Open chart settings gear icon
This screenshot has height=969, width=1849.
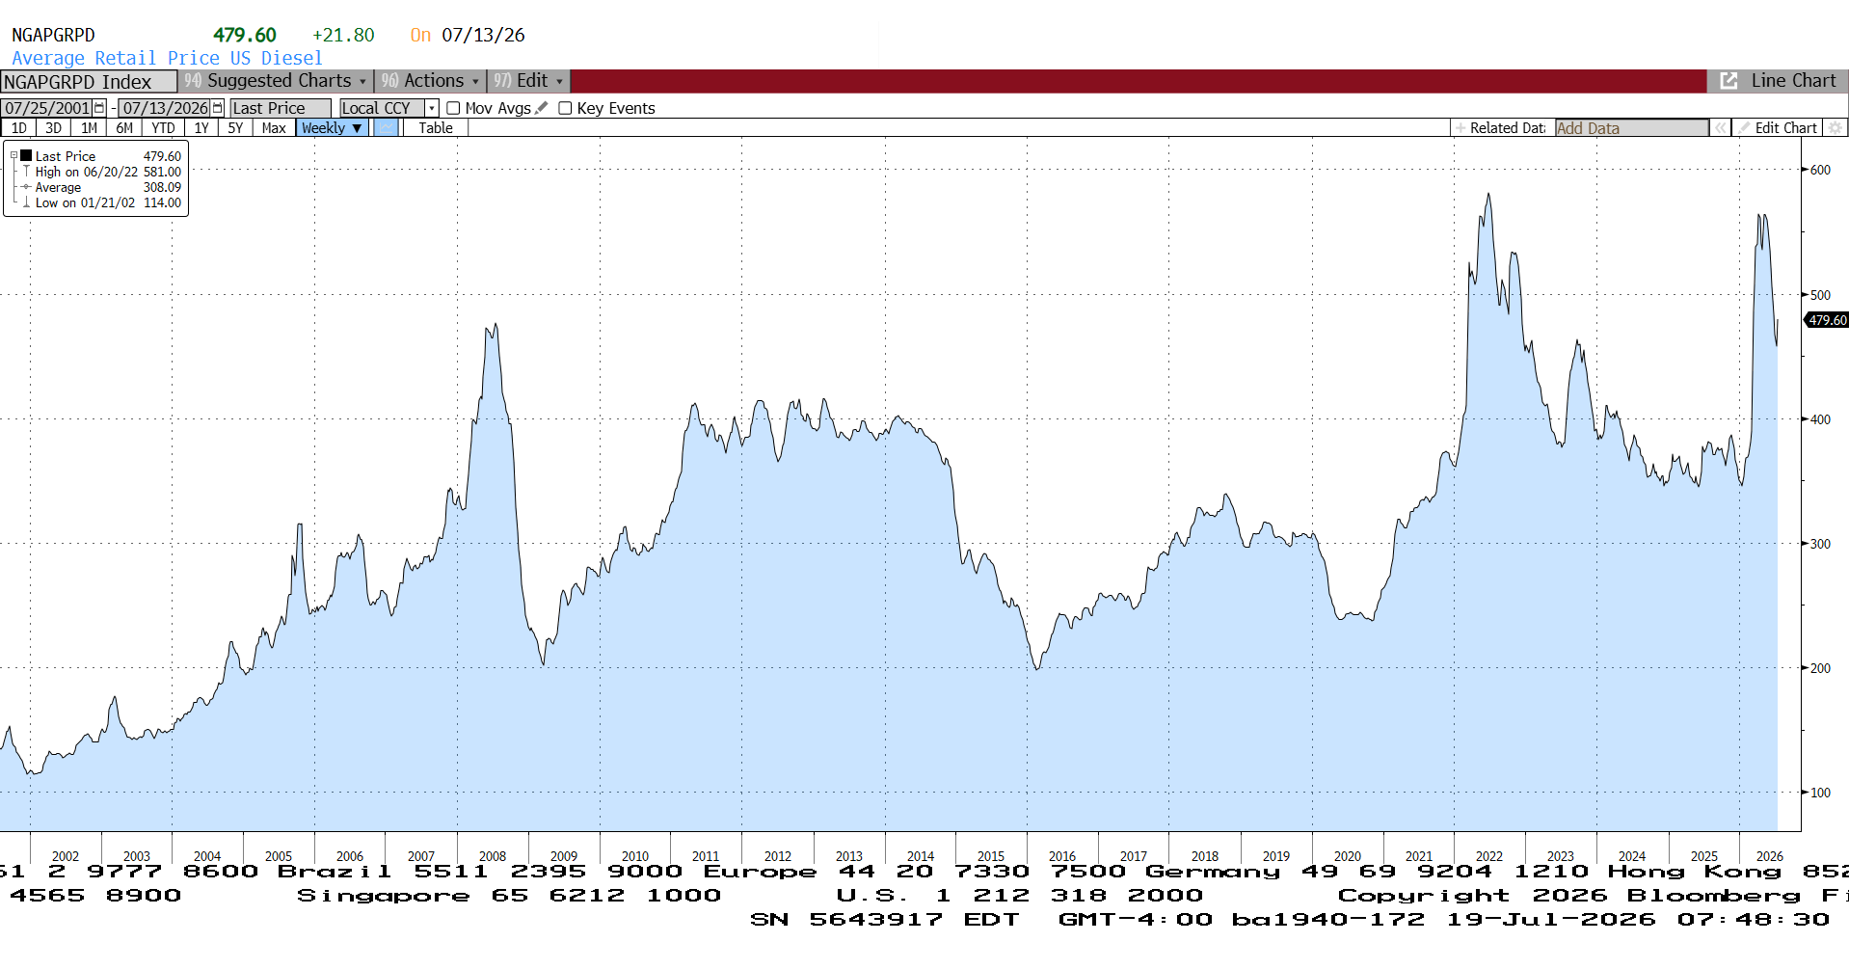click(1836, 127)
